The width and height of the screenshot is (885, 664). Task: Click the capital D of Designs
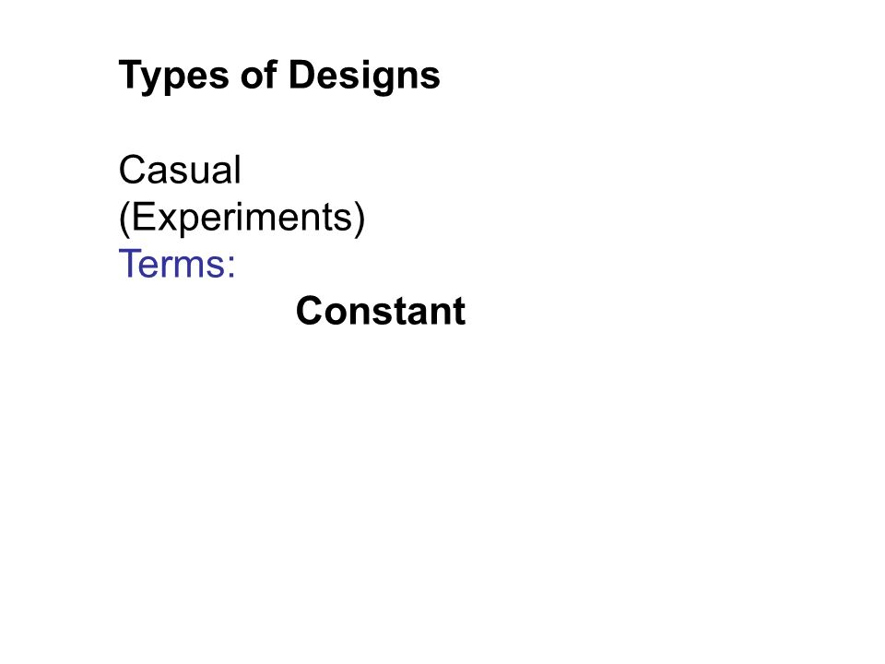coord(302,74)
